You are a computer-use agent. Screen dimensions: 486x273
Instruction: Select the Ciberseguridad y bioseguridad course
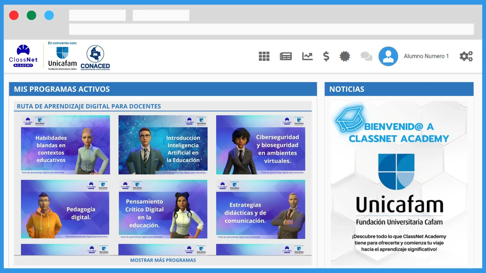pos(261,145)
